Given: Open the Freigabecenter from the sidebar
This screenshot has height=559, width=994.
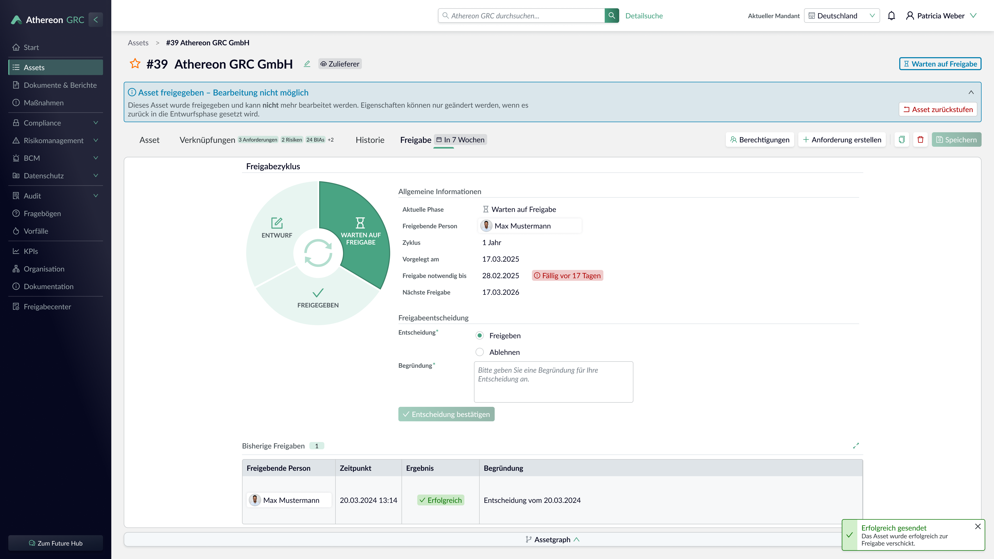Looking at the screenshot, I should pyautogui.click(x=47, y=306).
